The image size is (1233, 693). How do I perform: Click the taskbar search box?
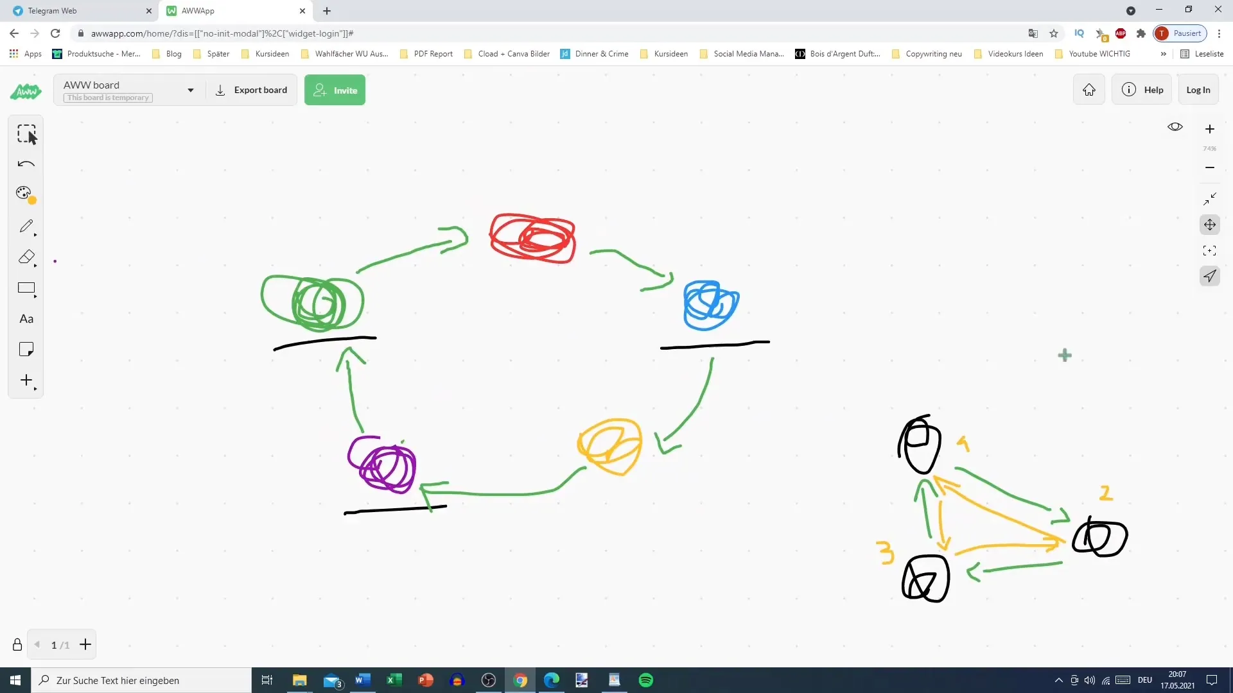pyautogui.click(x=141, y=680)
